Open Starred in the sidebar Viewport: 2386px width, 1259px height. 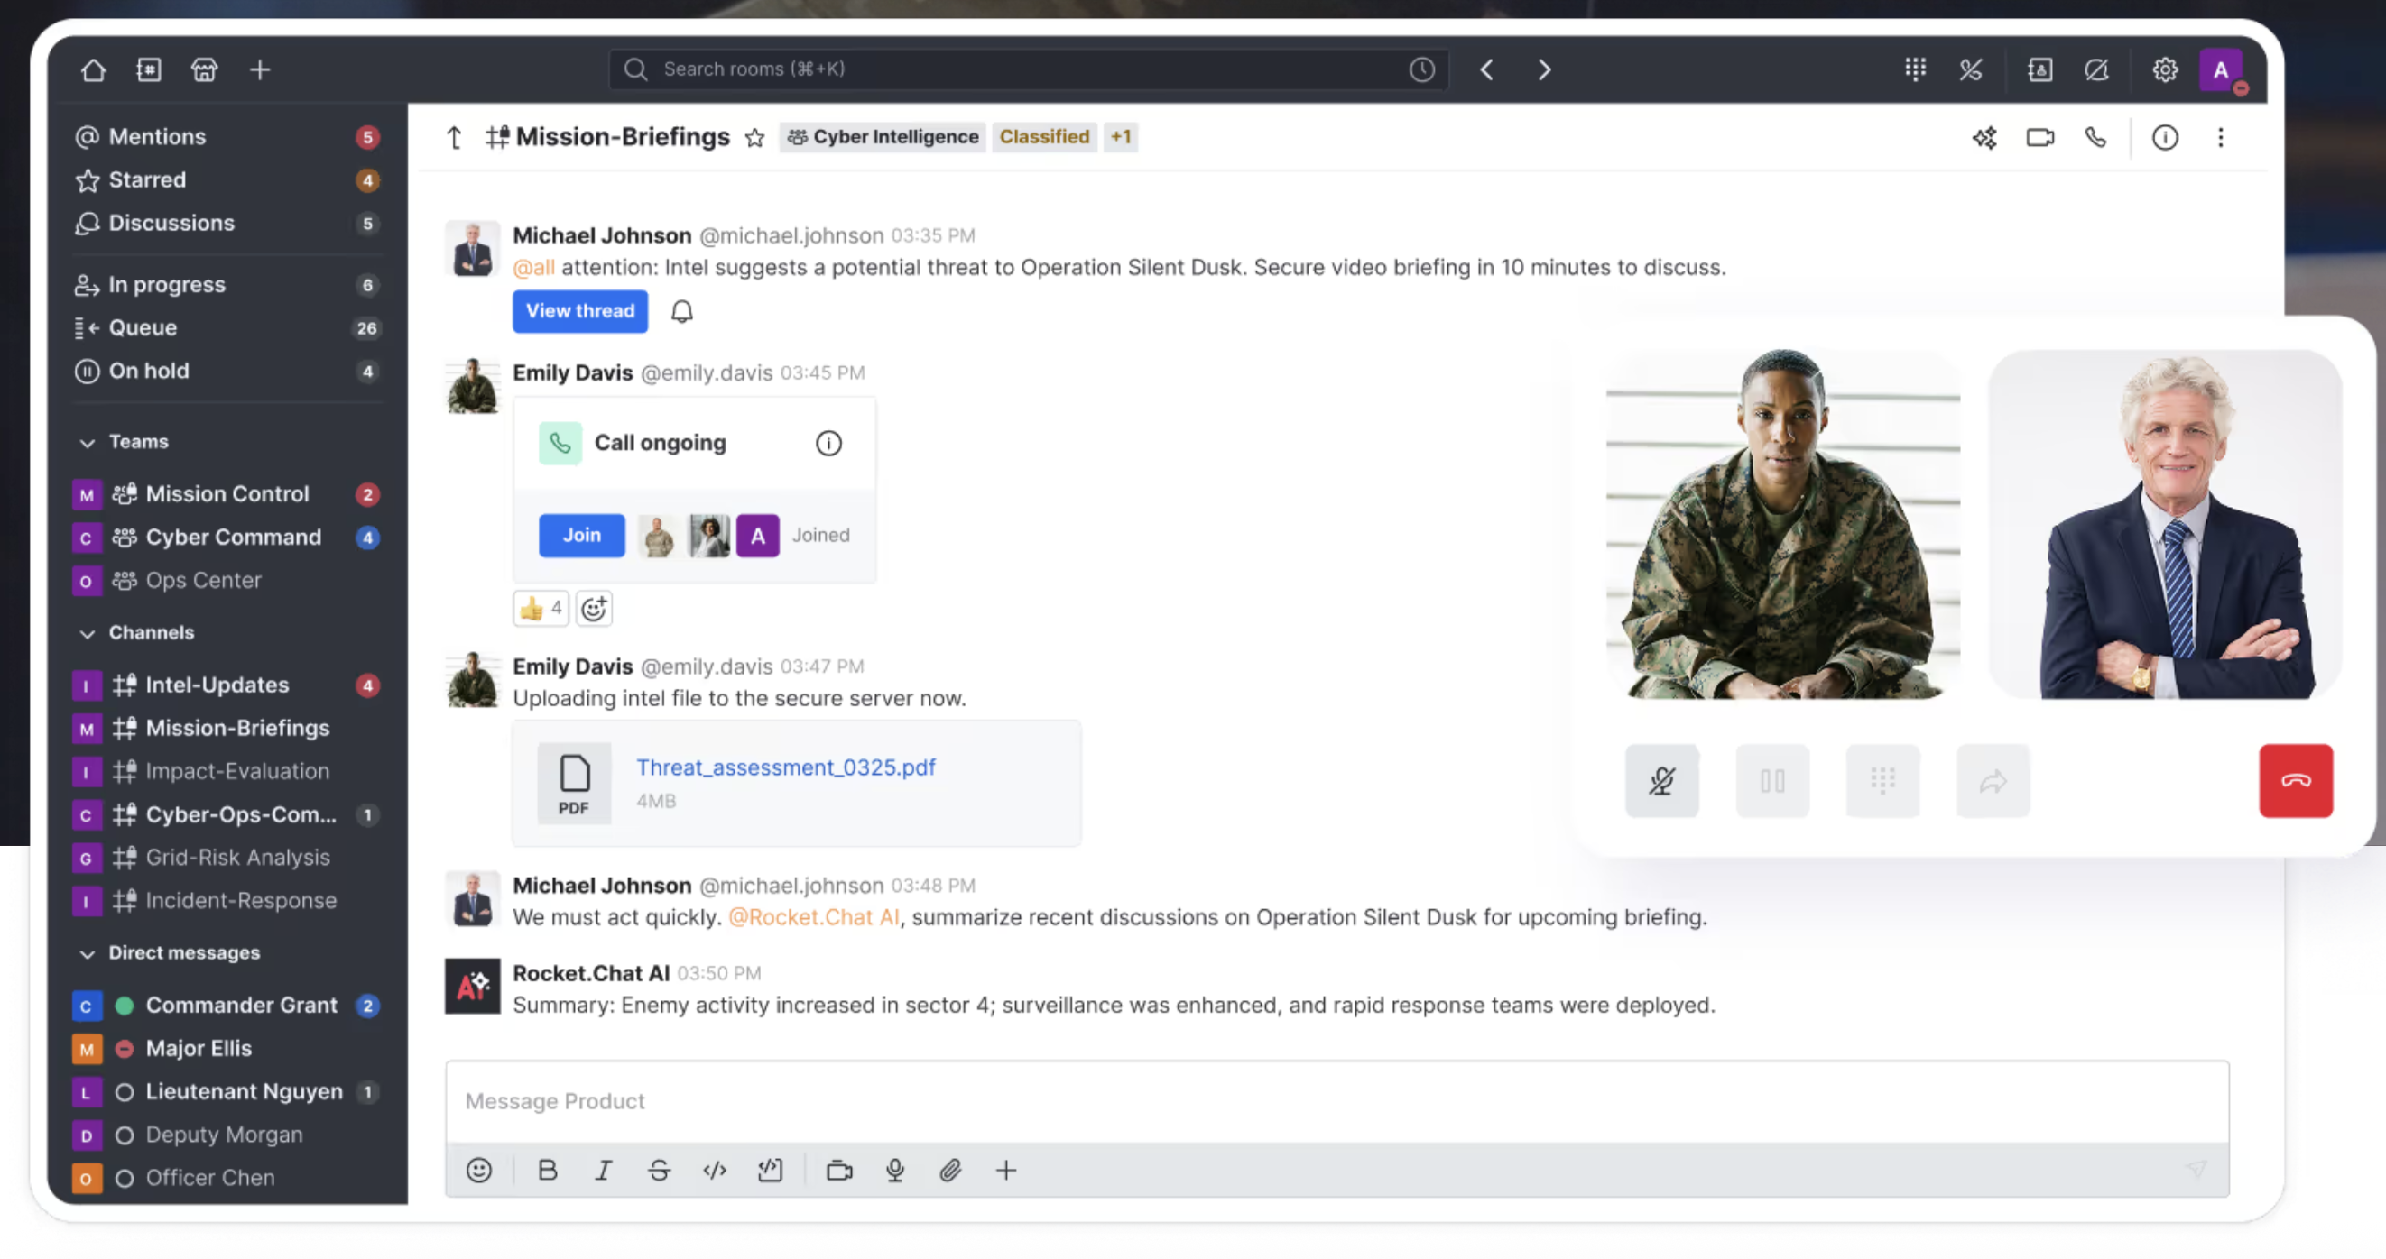227,180
